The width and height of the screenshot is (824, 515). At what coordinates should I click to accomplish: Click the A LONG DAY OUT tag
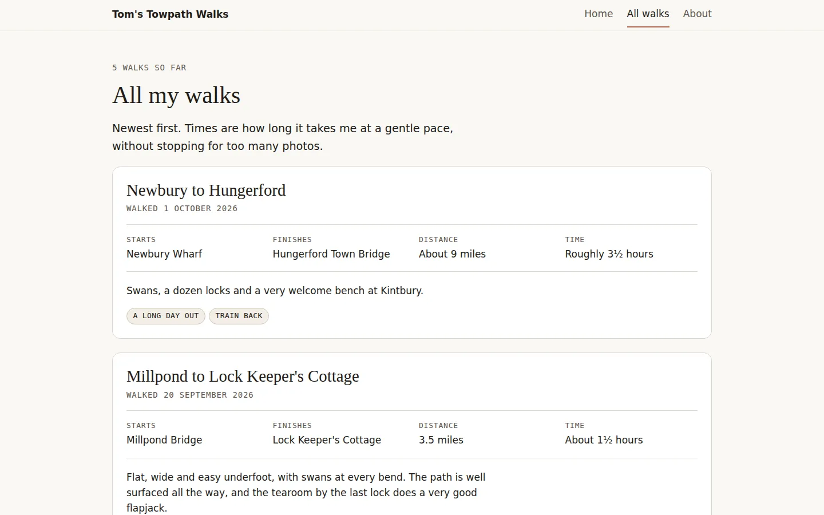coord(166,316)
